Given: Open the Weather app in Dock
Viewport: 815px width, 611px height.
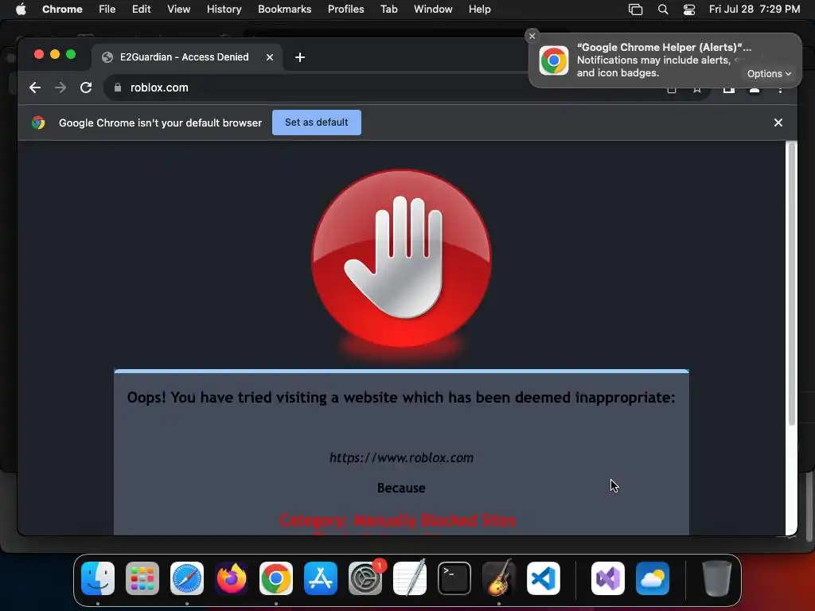Looking at the screenshot, I should point(653,578).
